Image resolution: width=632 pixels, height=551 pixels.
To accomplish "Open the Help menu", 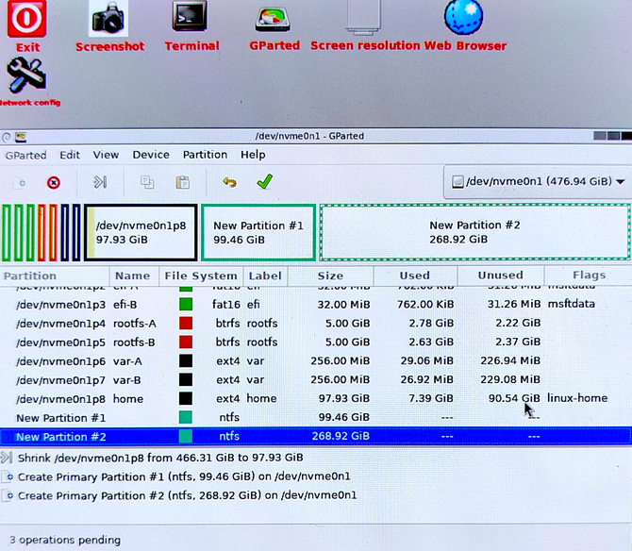I will click(x=253, y=155).
